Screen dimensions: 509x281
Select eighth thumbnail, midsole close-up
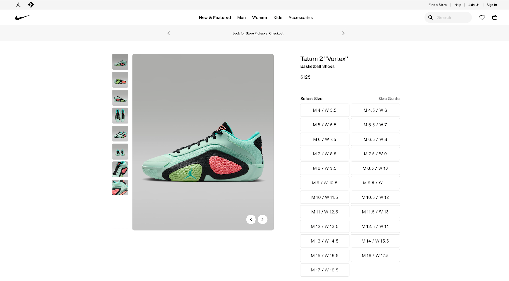(x=120, y=188)
